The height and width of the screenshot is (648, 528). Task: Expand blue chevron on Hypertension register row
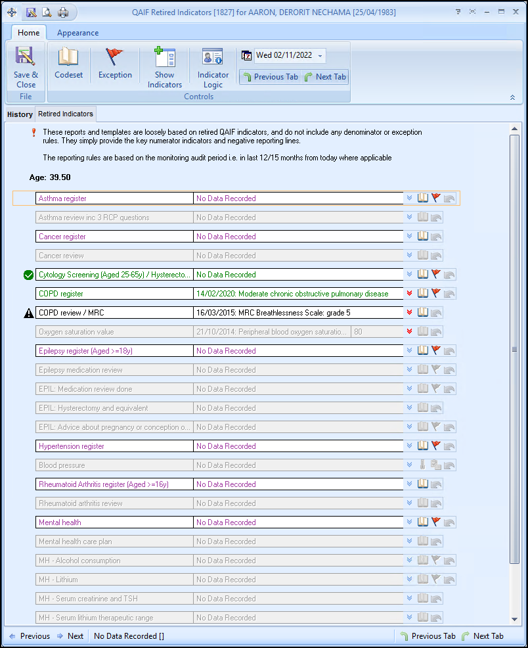point(410,446)
